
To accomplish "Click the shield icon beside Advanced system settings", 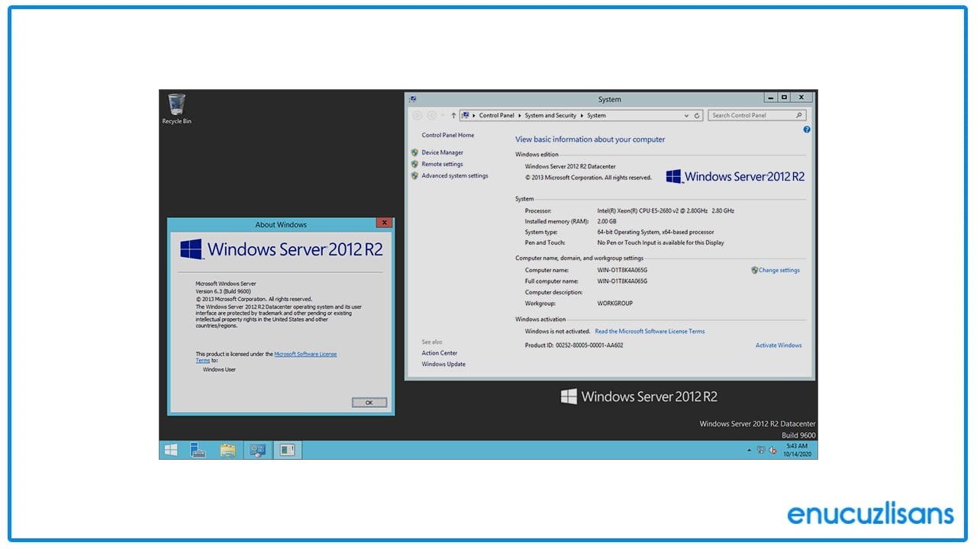I will [414, 175].
